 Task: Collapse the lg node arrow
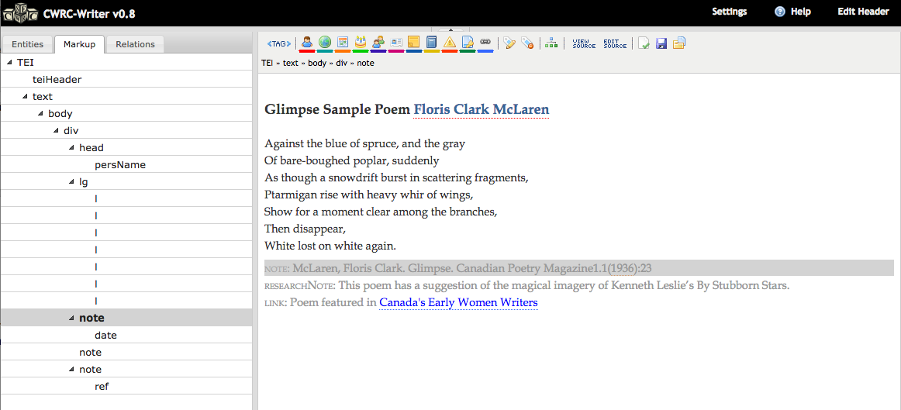tap(71, 182)
